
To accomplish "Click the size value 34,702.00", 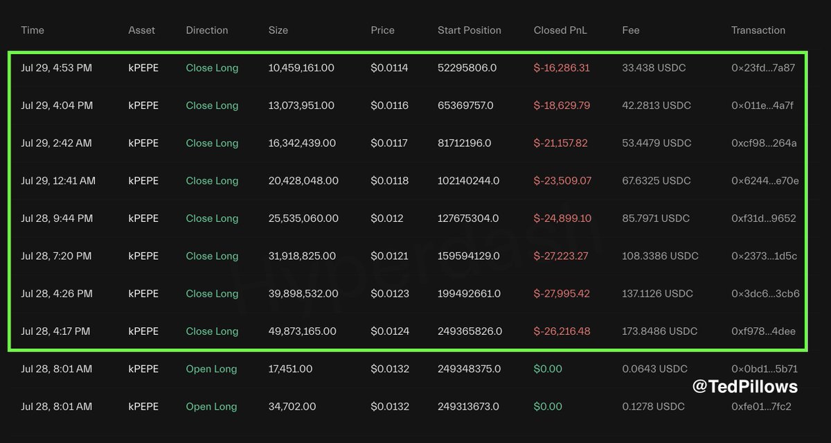I will (x=292, y=406).
